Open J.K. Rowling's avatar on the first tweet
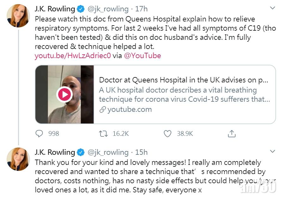Viewport: 283px width, 199px height. (18, 16)
